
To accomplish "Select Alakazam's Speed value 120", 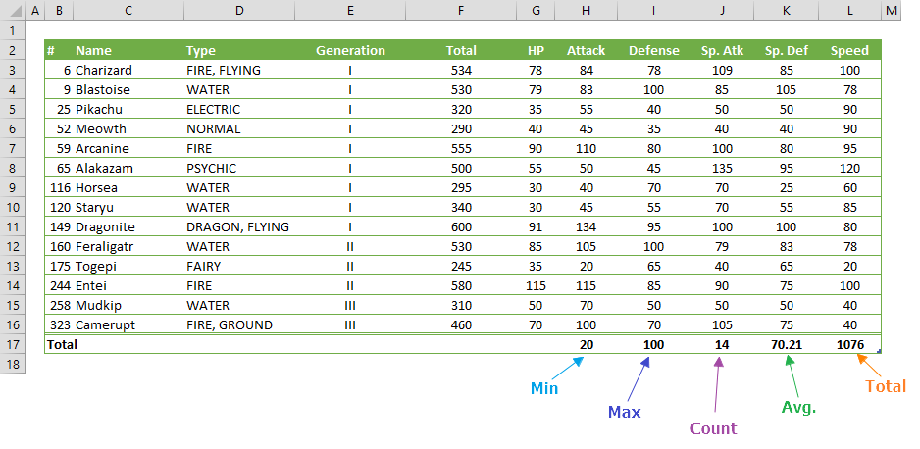I will tap(849, 169).
